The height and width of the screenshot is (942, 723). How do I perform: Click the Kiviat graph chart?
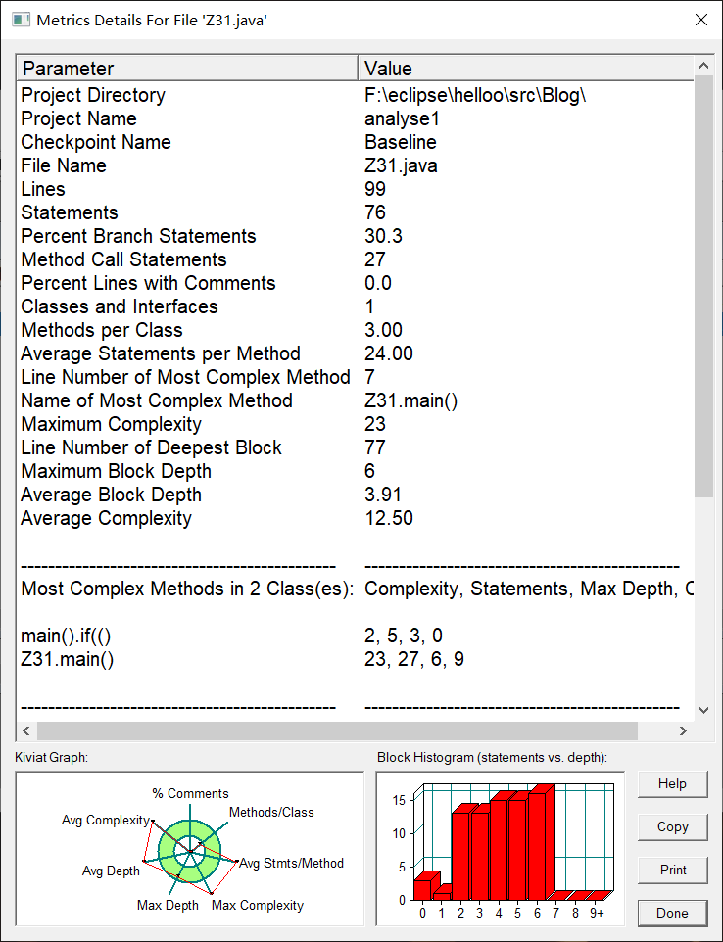(x=190, y=849)
